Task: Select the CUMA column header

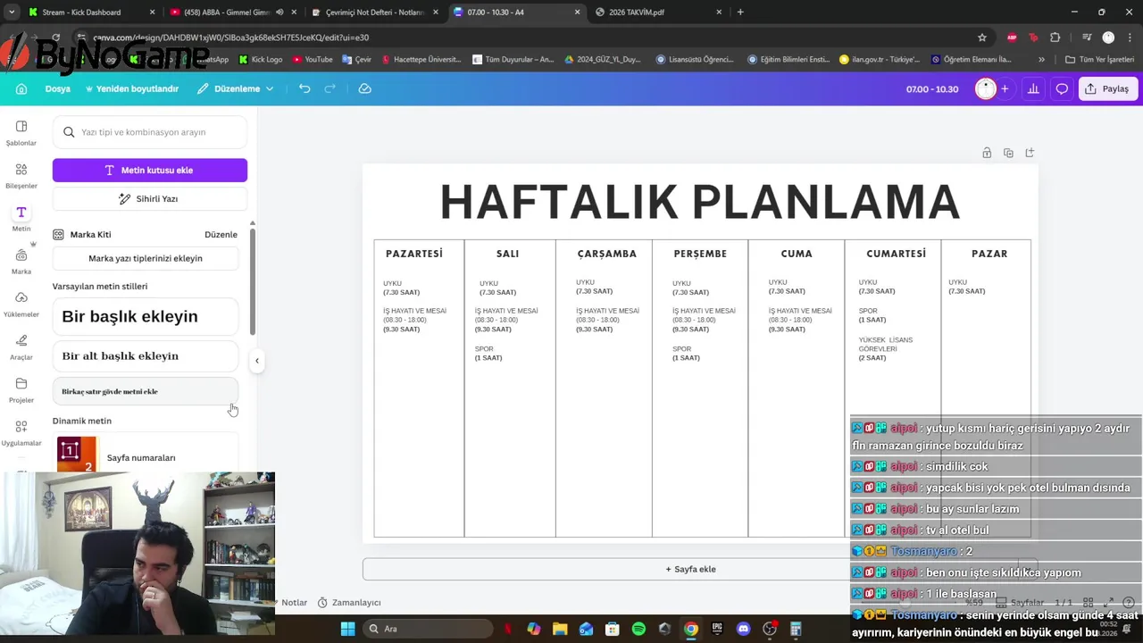Action: coord(797,254)
